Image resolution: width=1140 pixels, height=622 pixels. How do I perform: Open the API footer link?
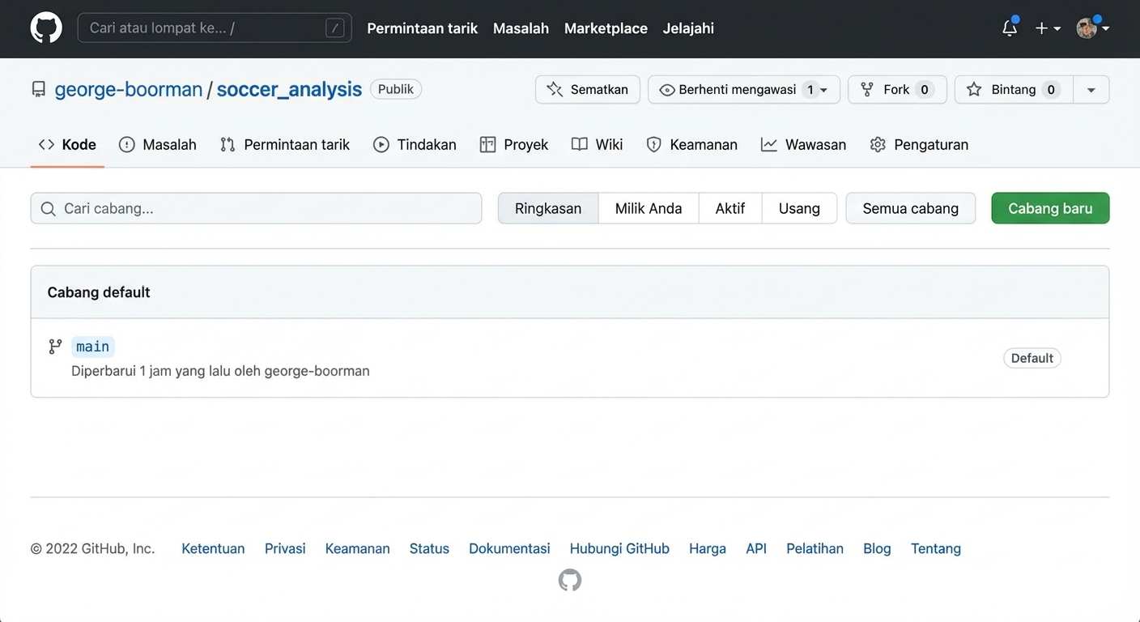tap(756, 548)
